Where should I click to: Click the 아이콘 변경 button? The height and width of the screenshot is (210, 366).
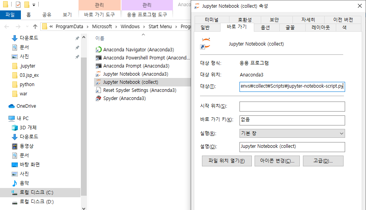pos(277,161)
